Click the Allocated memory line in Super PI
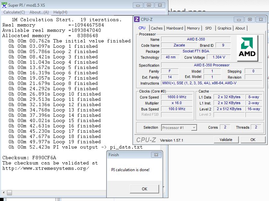Screen dimensions: 269x201 [x=50, y=35]
